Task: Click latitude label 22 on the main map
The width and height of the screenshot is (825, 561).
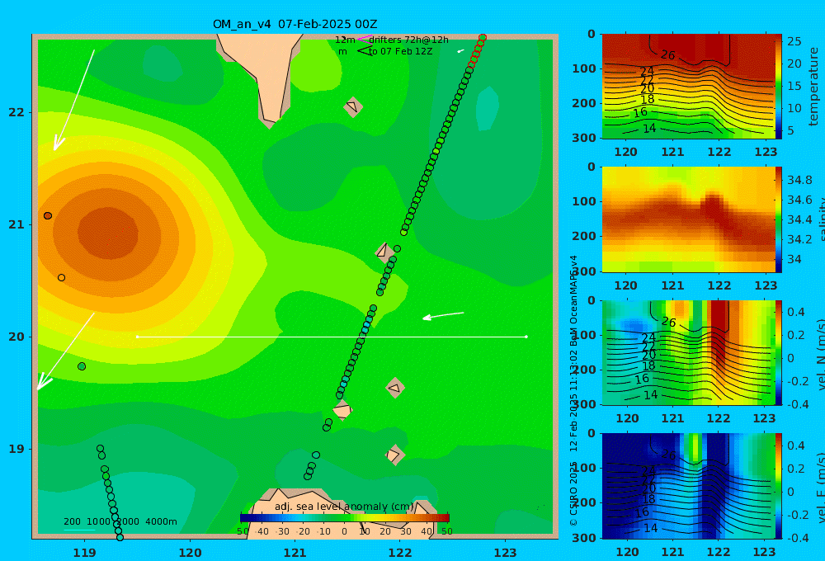Action: coord(16,112)
